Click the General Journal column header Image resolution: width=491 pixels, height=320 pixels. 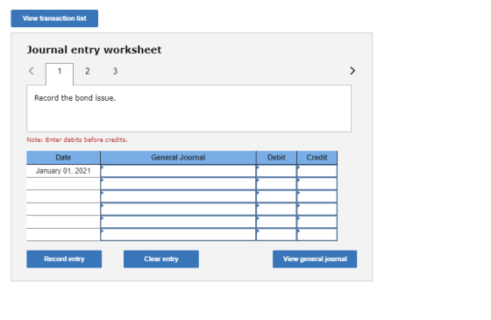pos(178,158)
